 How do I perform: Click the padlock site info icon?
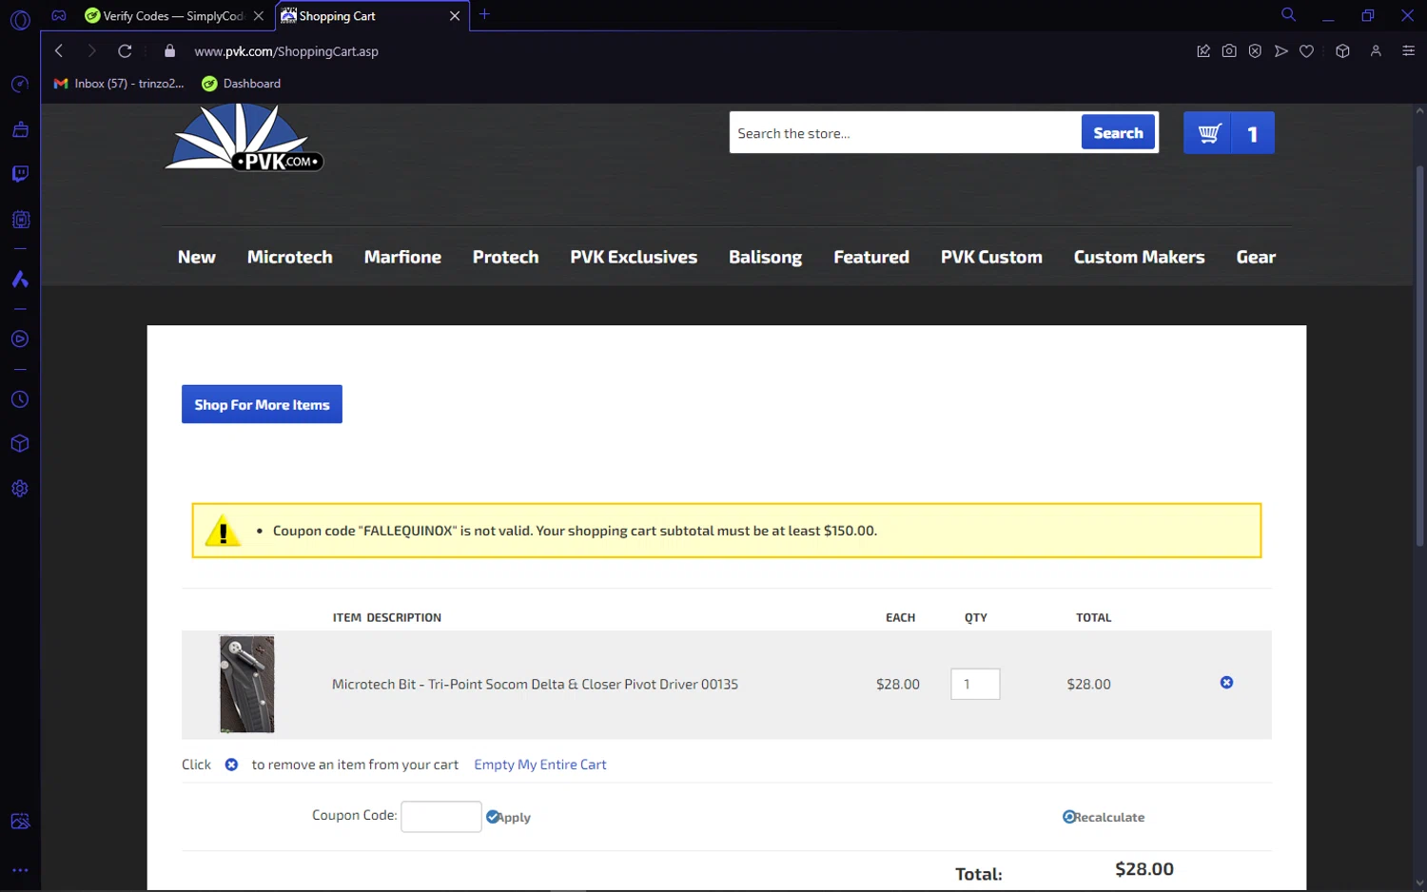pyautogui.click(x=170, y=51)
